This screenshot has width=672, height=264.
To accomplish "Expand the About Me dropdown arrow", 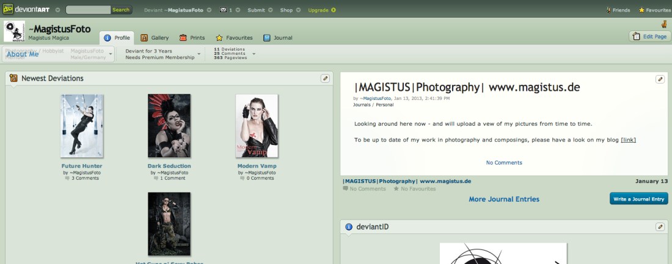I will (111, 54).
